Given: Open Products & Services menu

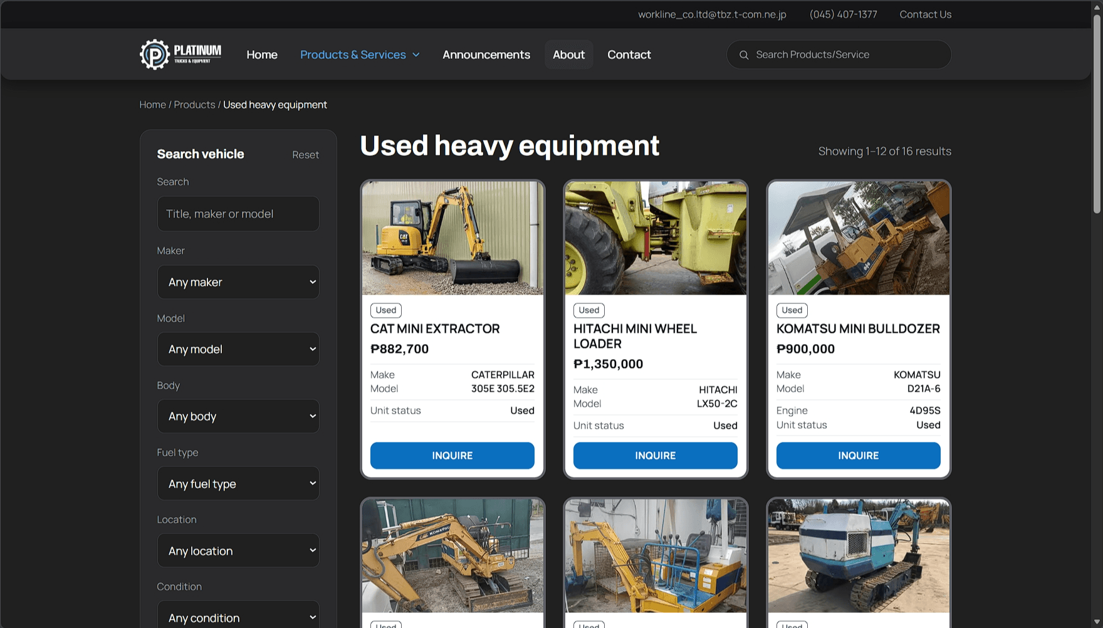Looking at the screenshot, I should [x=360, y=55].
